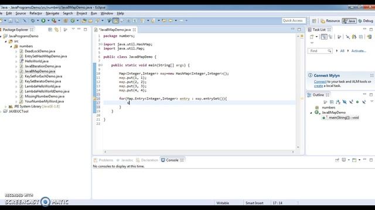Click the Connect link in Mylyn panel
The image size is (375, 210).
pos(320,82)
